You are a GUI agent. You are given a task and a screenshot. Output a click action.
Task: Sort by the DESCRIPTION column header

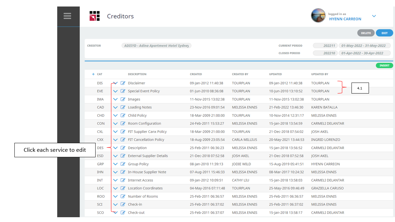(x=137, y=74)
